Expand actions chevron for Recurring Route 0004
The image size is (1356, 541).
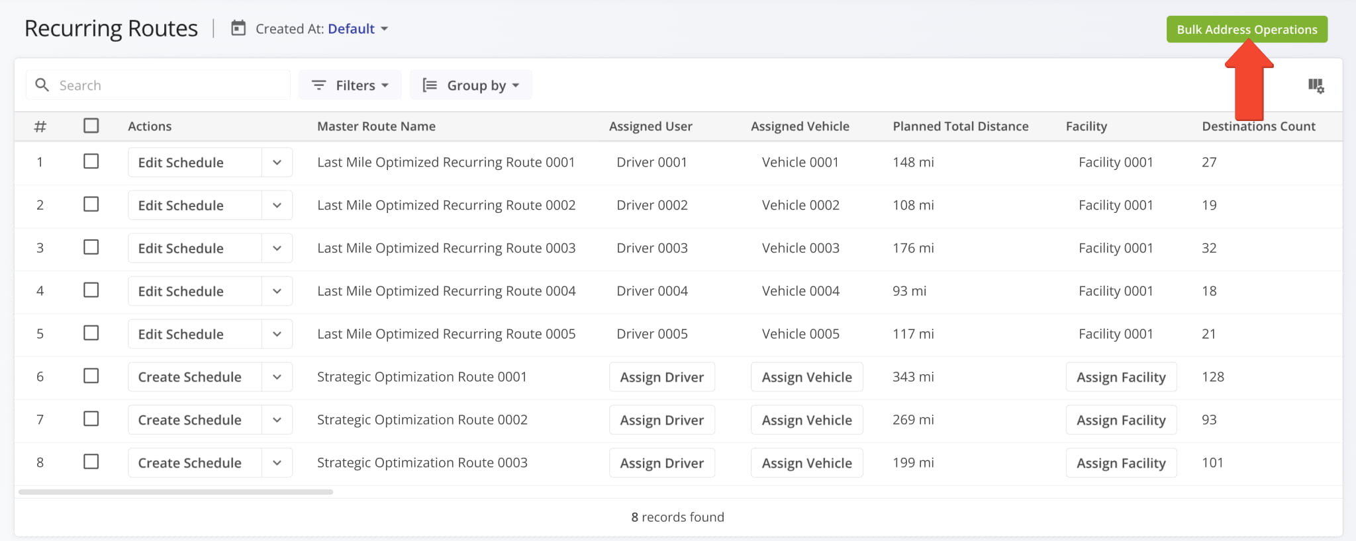(277, 291)
